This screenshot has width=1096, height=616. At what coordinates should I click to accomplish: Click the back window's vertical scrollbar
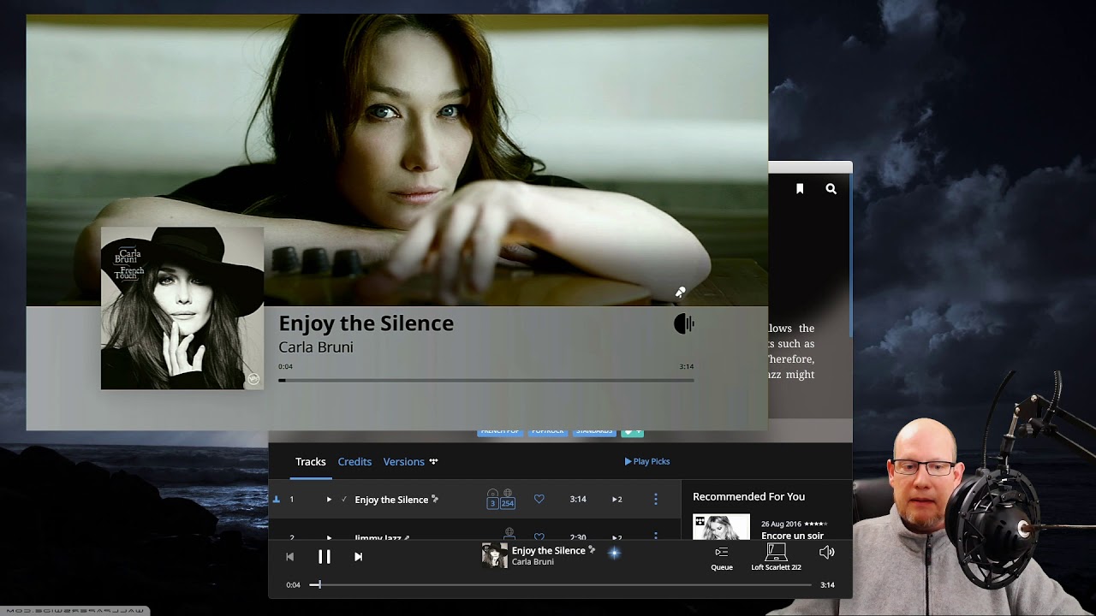click(x=850, y=257)
